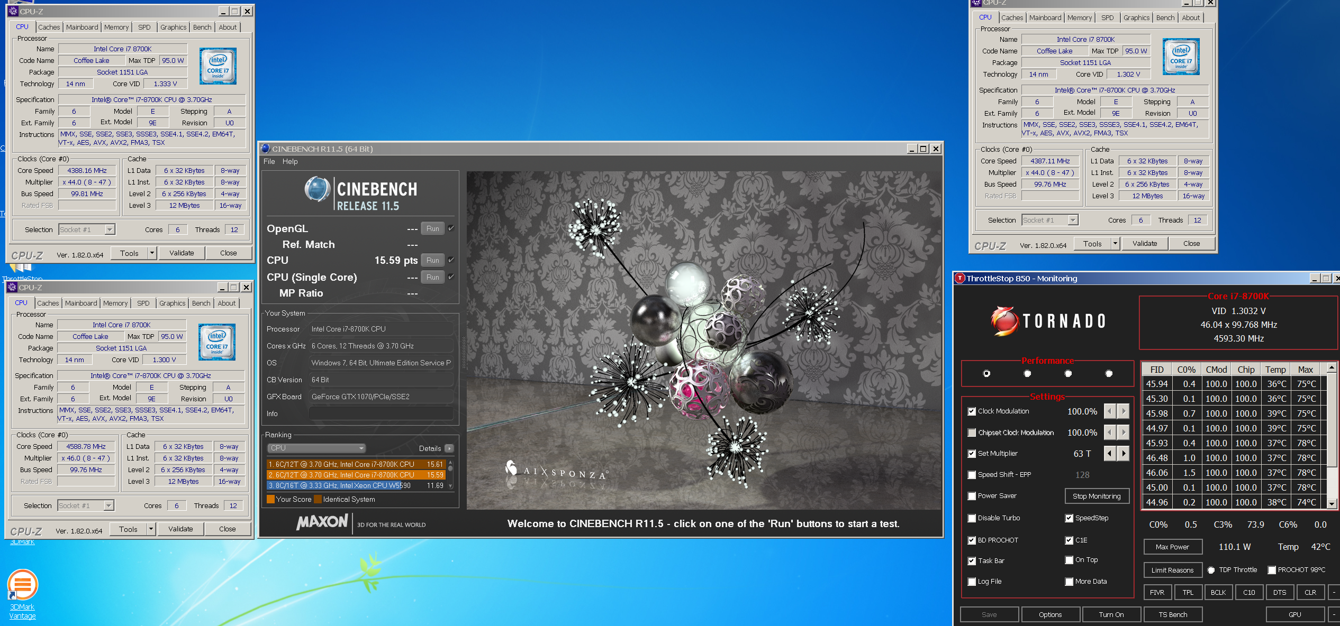Switch to Memory tab in top-left CPU-Z
This screenshot has height=626, width=1340.
(x=116, y=27)
